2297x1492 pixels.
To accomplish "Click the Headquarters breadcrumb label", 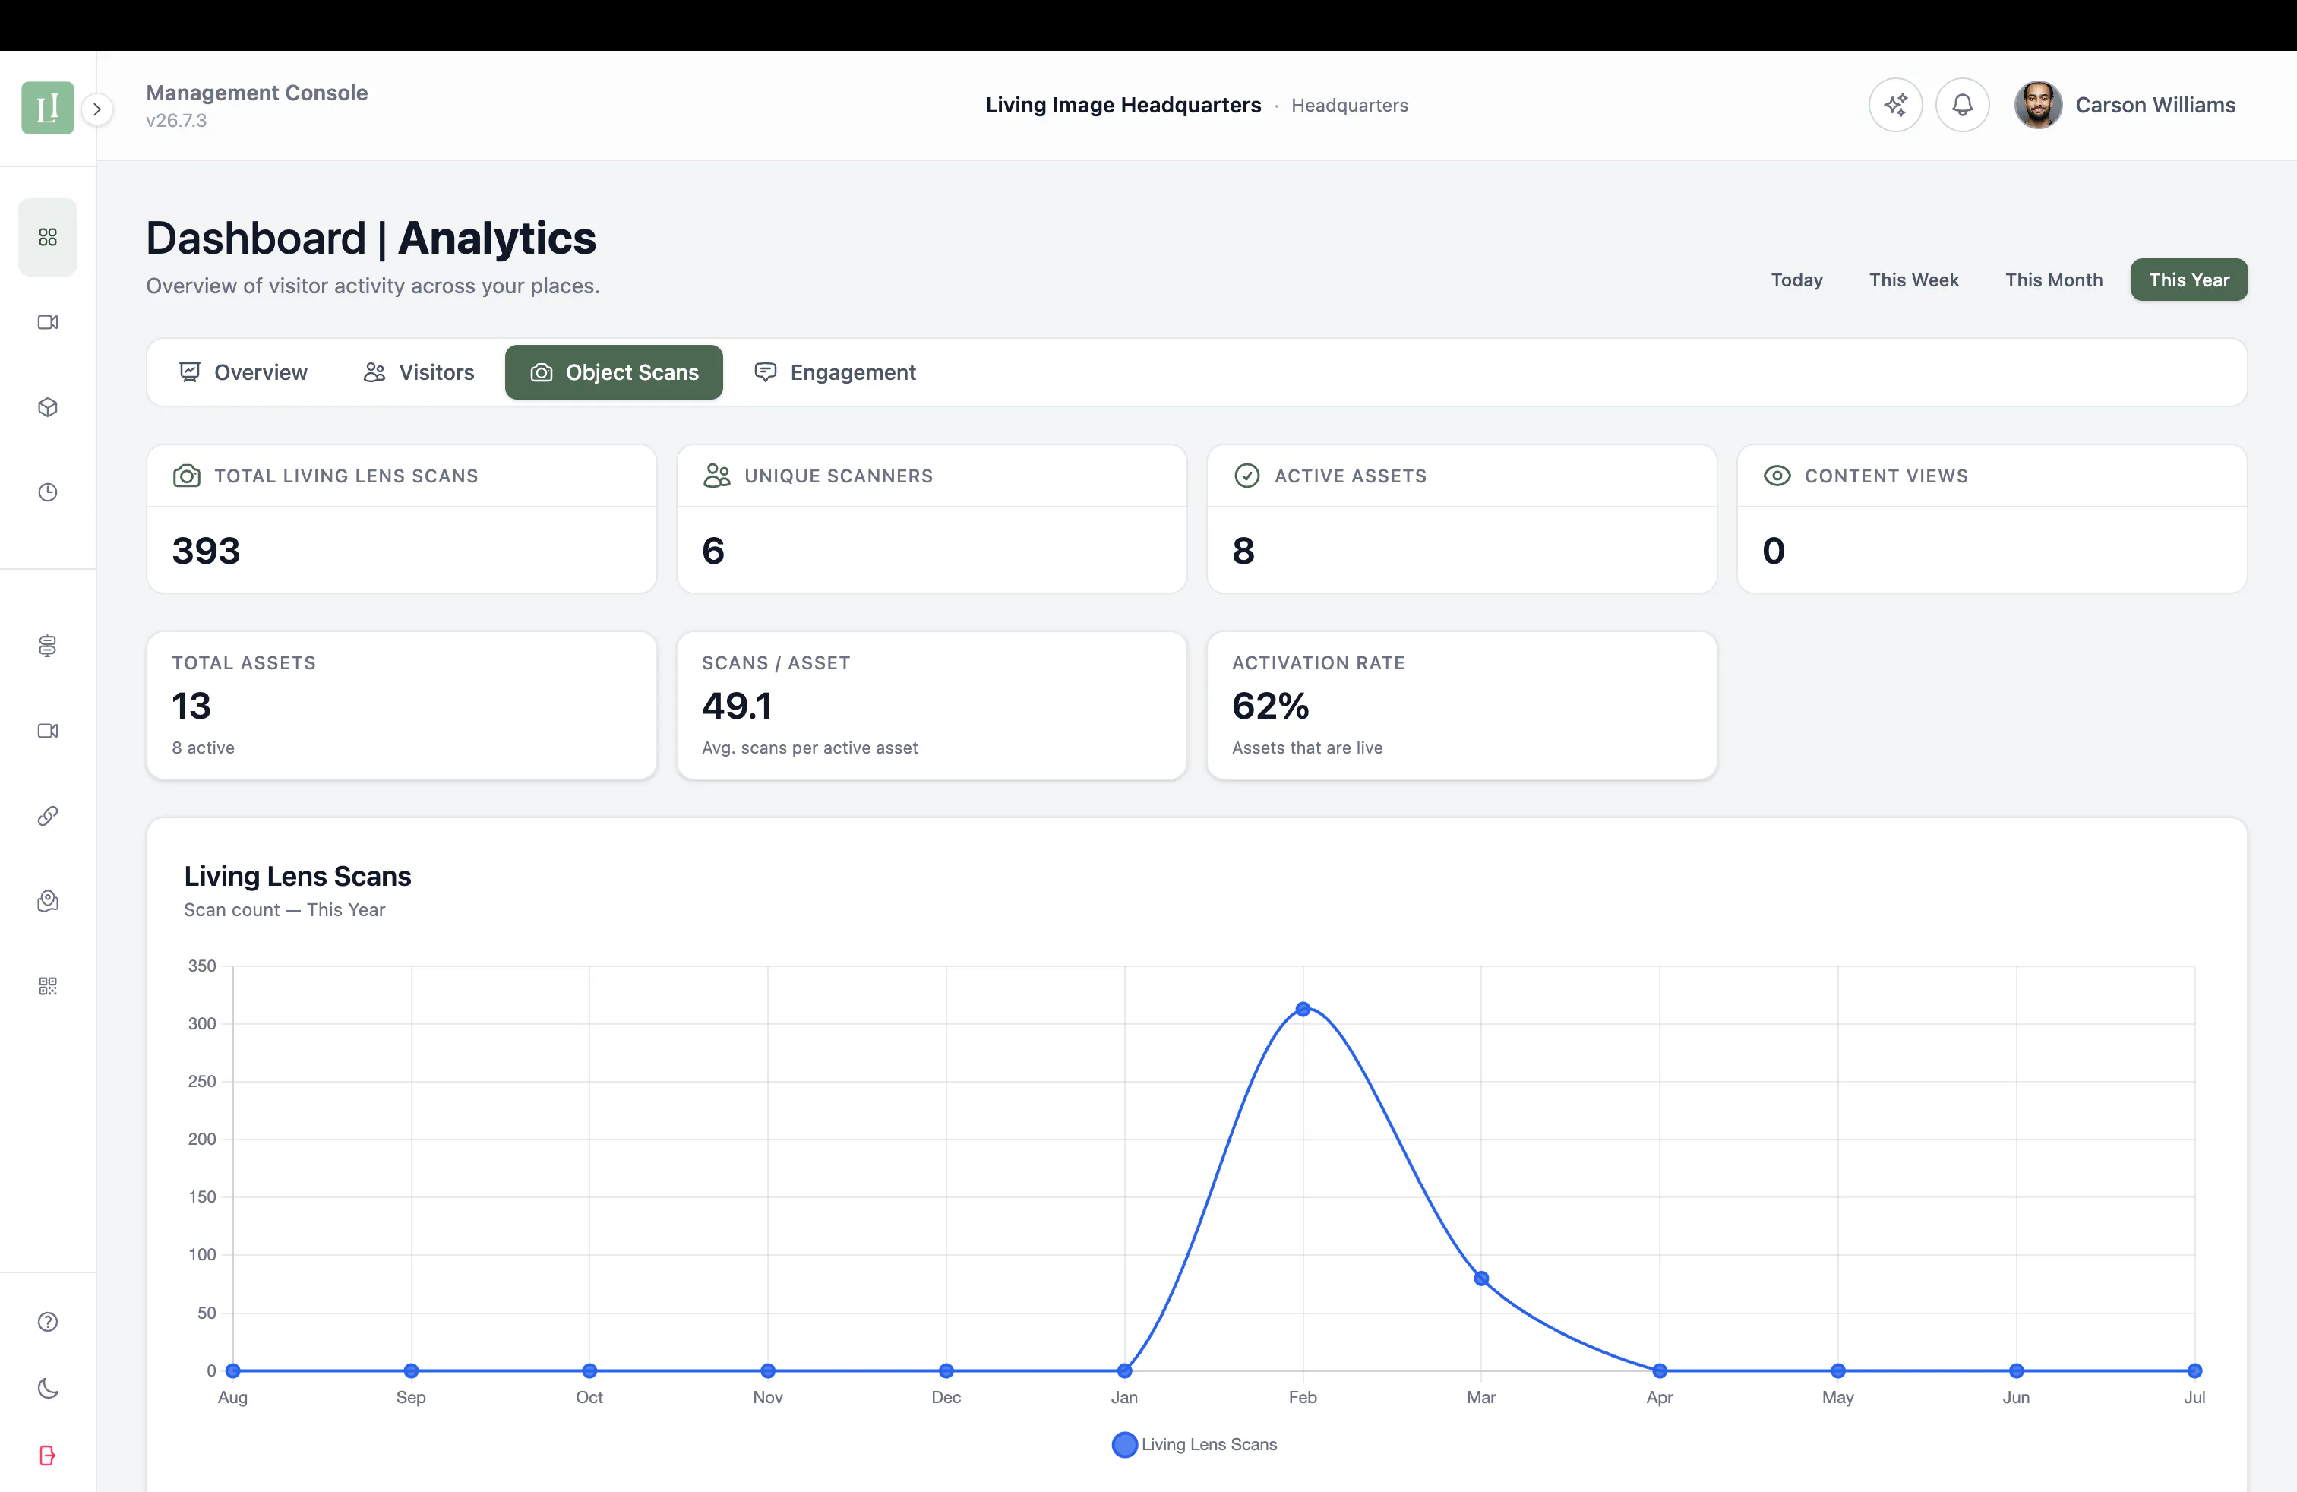I will [1349, 105].
